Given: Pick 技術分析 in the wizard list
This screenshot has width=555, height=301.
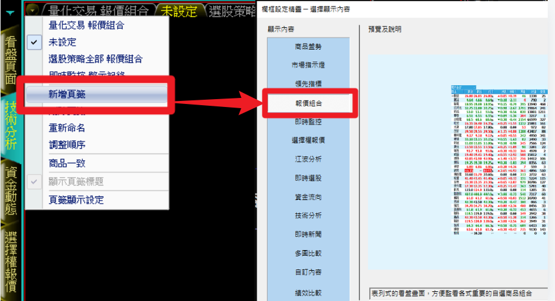Looking at the screenshot, I should pyautogui.click(x=308, y=216).
